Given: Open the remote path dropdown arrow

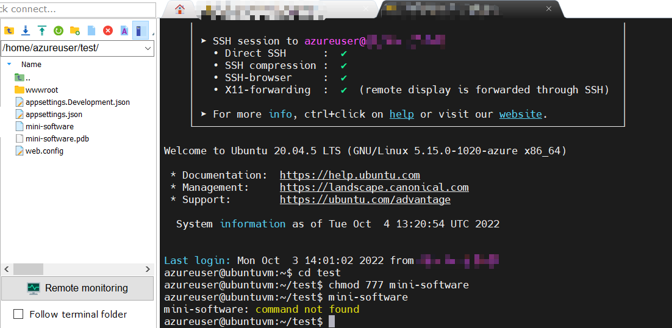Looking at the screenshot, I should coord(148,48).
